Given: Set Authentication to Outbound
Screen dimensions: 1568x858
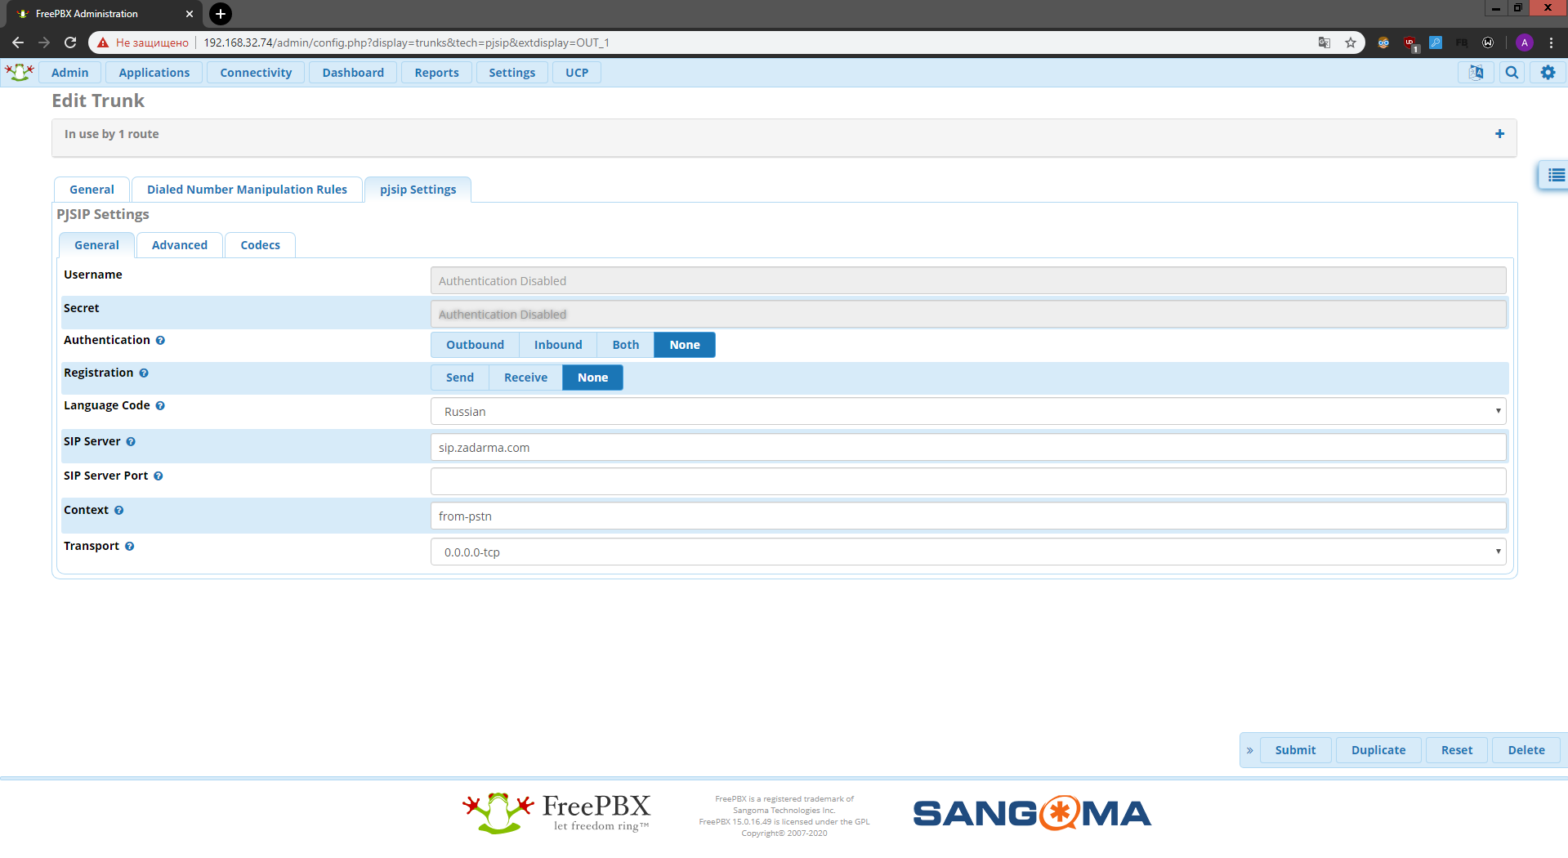Looking at the screenshot, I should pos(475,345).
